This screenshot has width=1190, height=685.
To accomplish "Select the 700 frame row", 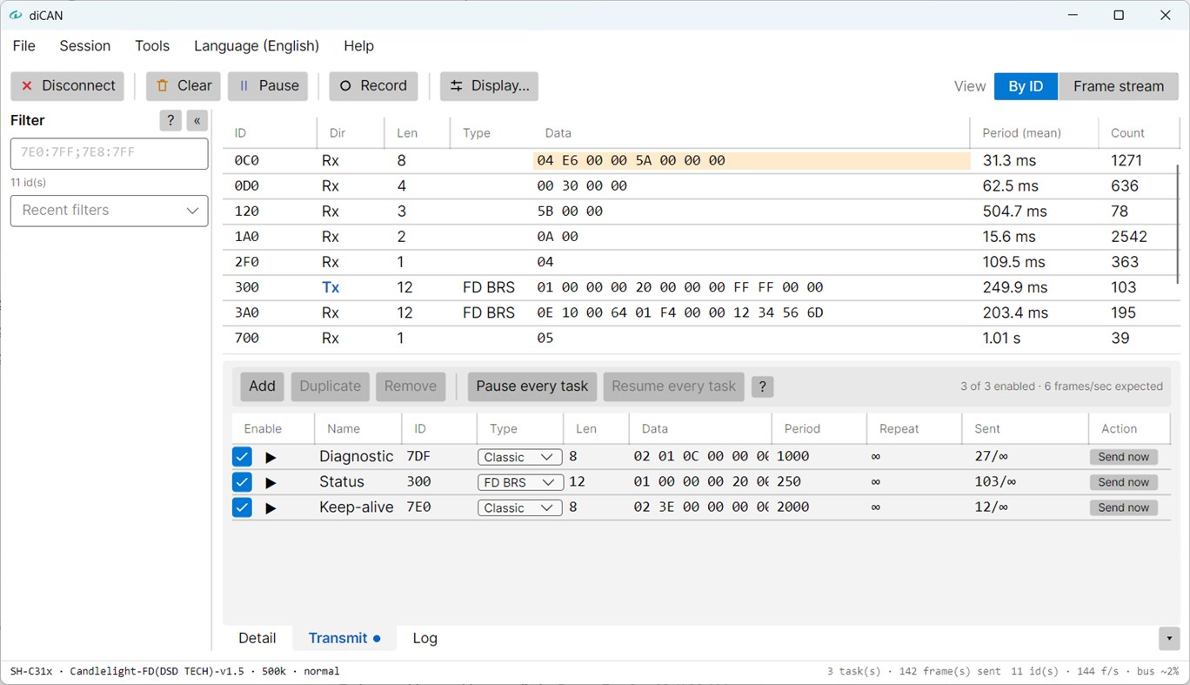I will pyautogui.click(x=701, y=338).
